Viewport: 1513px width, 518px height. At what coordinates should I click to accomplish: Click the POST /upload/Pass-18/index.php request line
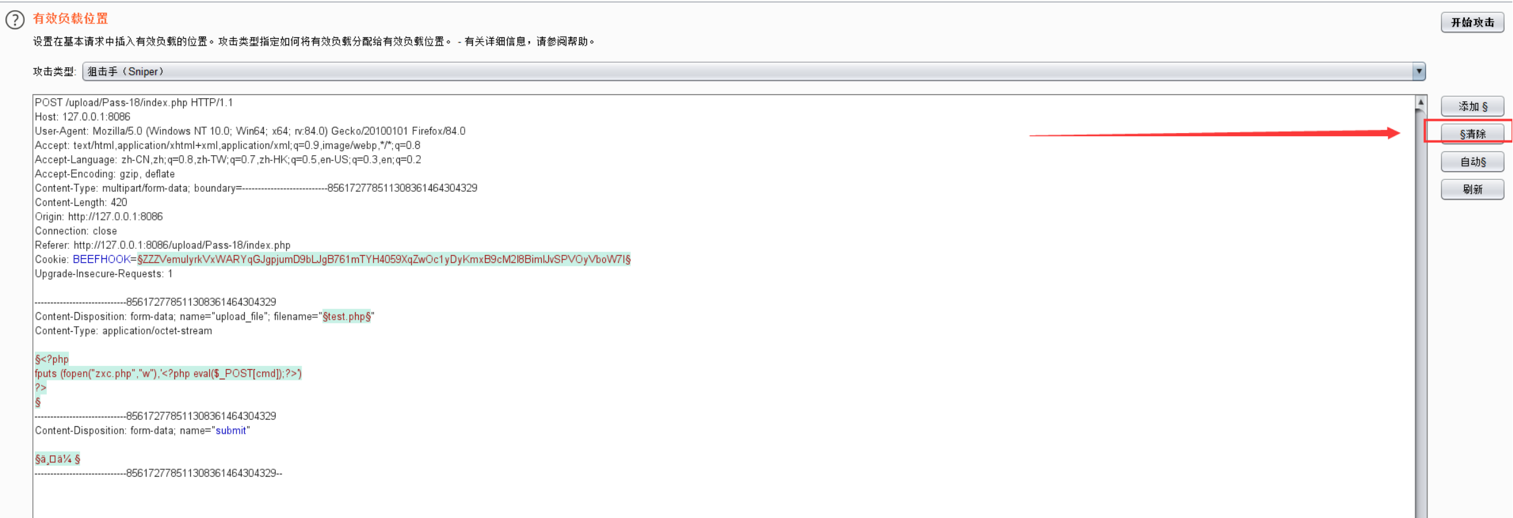coord(134,103)
